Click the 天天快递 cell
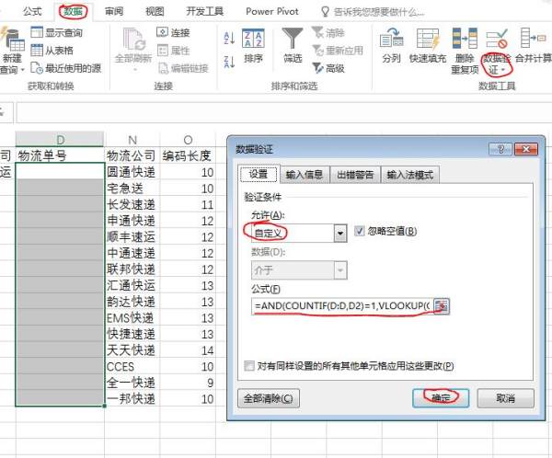Image resolution: width=552 pixels, height=458 pixels. click(132, 349)
